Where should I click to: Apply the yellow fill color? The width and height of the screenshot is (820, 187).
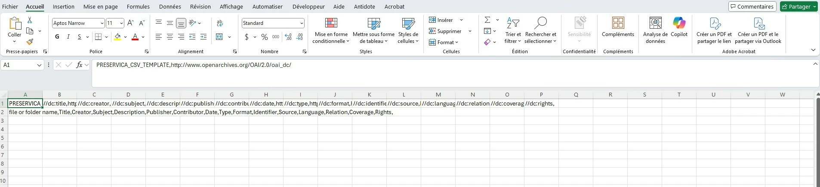pos(117,37)
